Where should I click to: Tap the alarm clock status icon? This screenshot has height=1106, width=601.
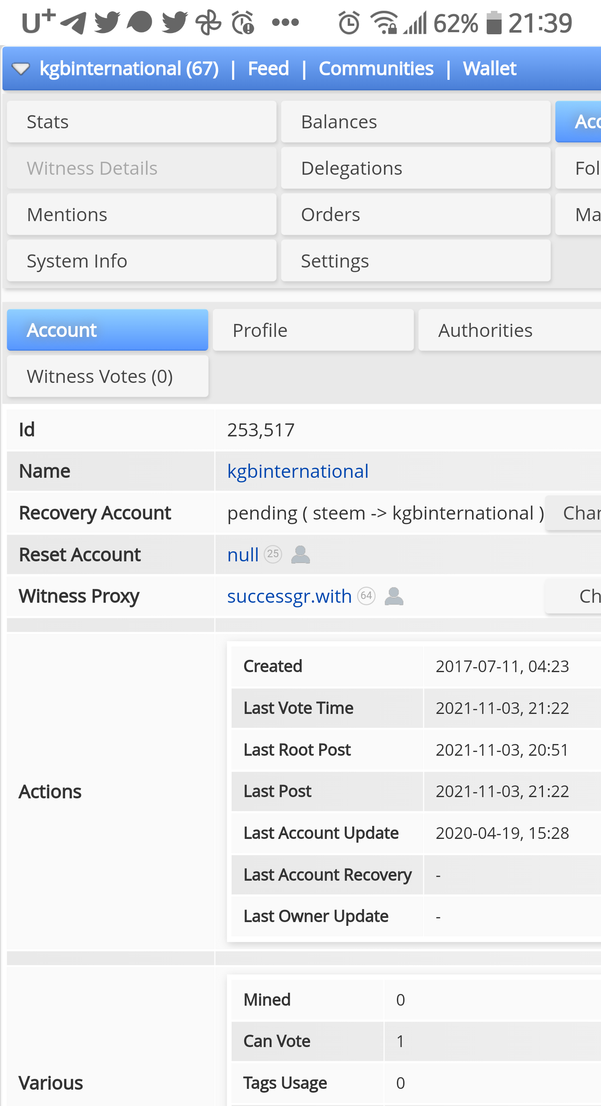click(x=349, y=23)
